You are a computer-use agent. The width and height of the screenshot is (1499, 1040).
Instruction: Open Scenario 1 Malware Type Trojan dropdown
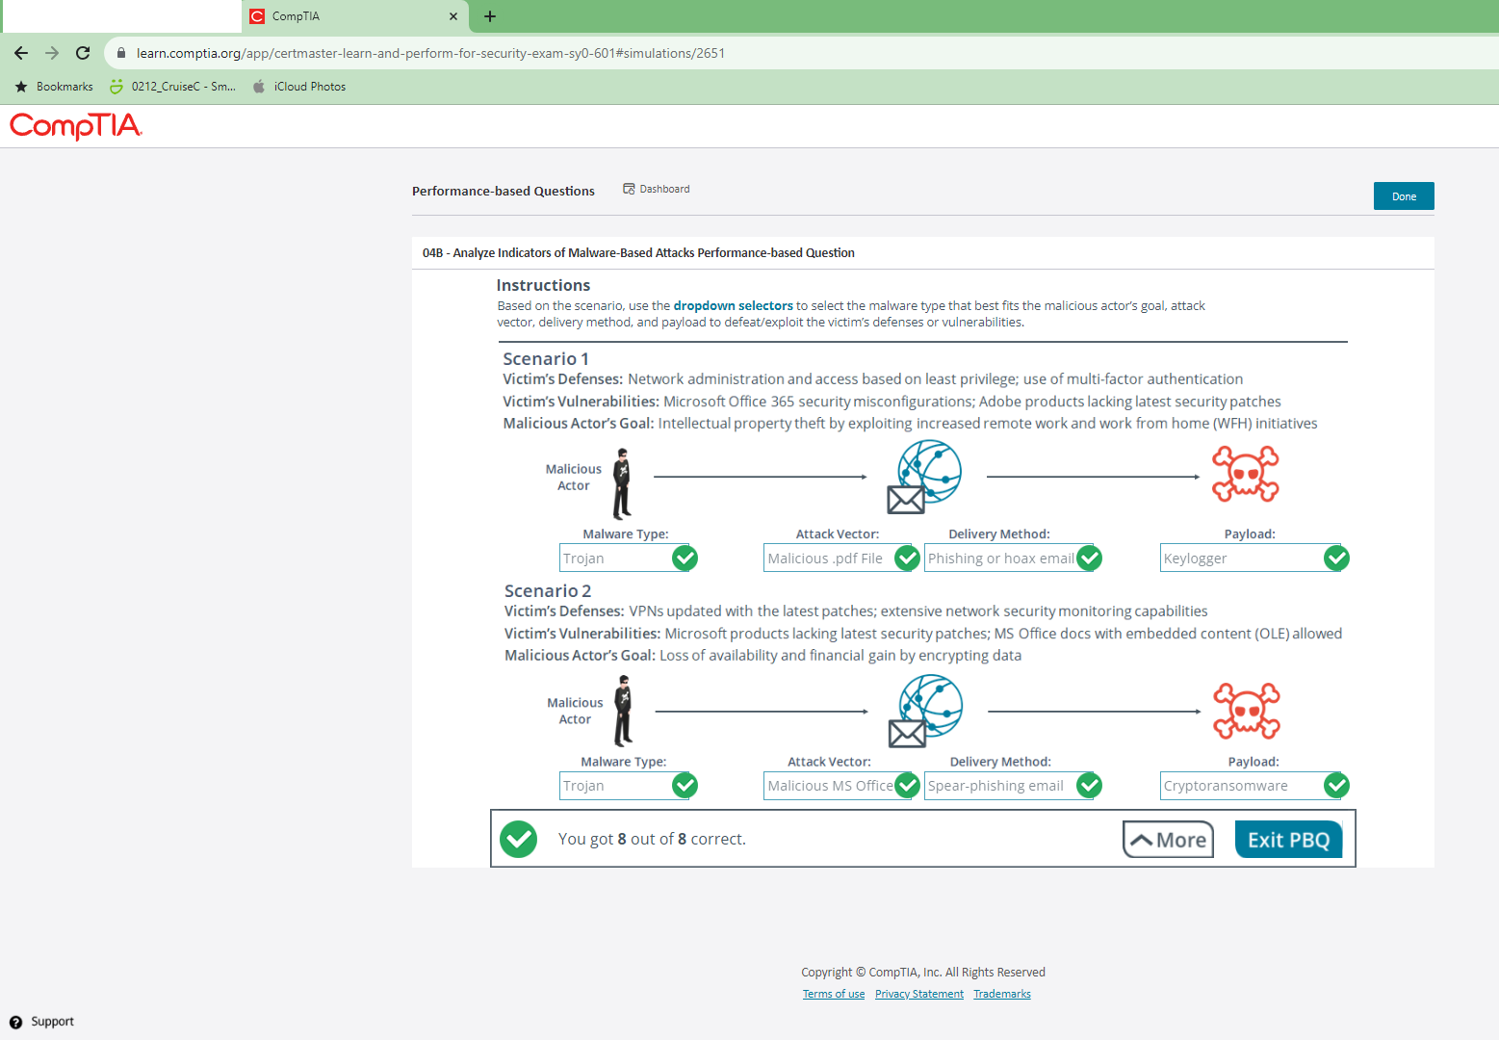click(x=616, y=559)
